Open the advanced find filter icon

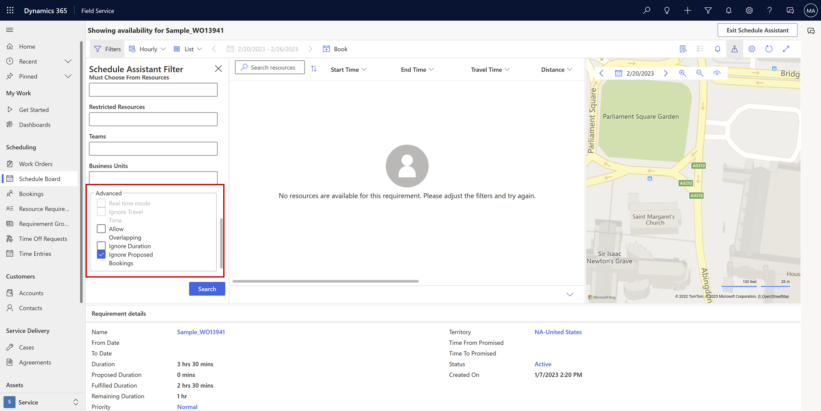tap(708, 10)
